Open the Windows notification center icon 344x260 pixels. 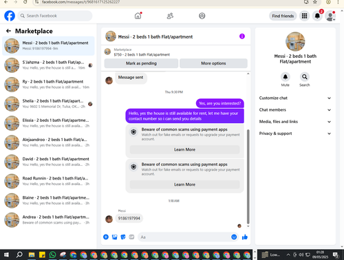(x=336, y=254)
